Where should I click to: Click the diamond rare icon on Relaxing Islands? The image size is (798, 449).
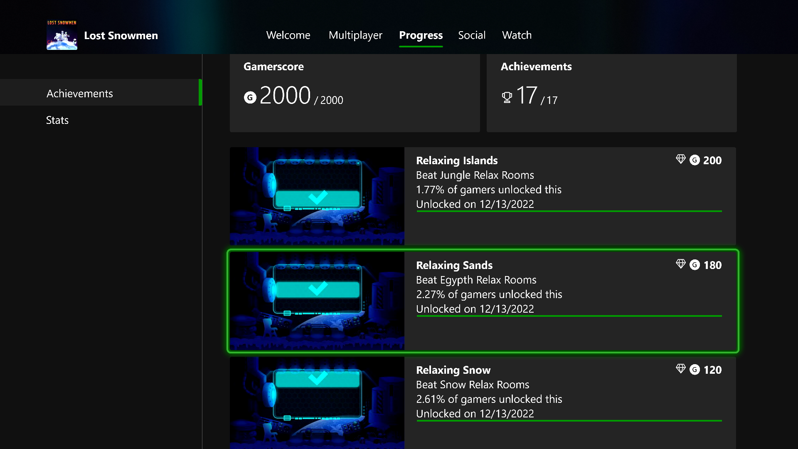(x=680, y=159)
